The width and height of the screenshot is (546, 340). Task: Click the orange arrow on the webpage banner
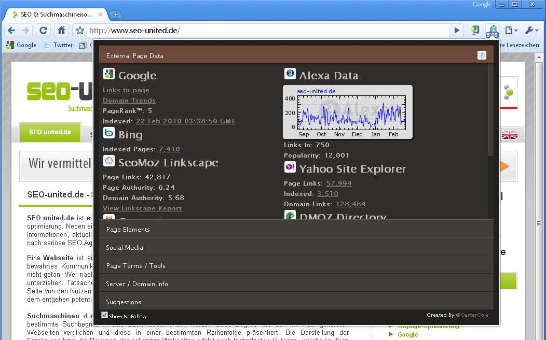click(x=505, y=166)
